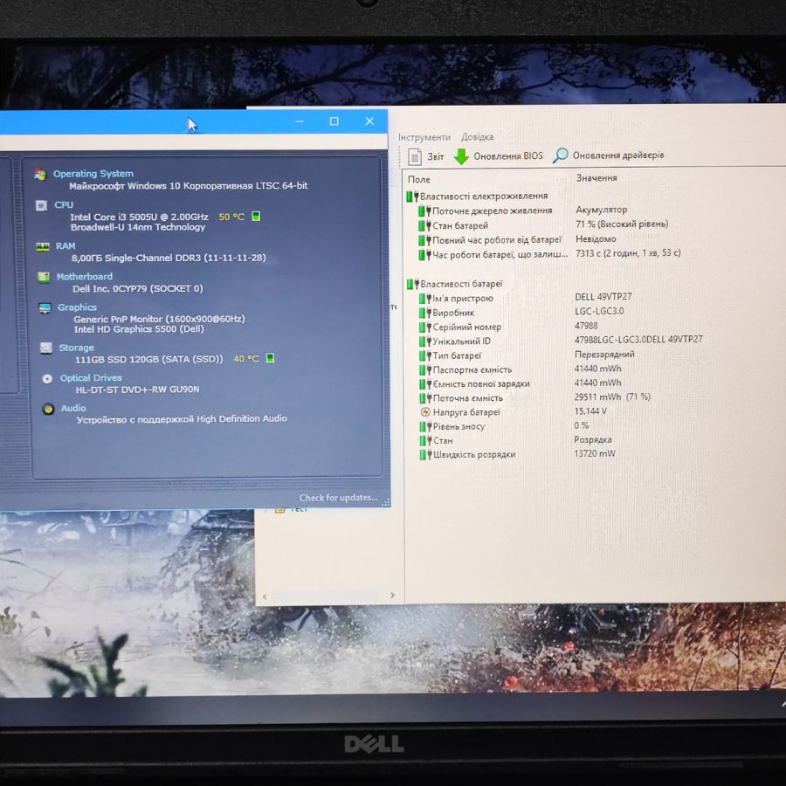Click Intel HD Graphics 5500 (Dell) text

click(139, 329)
